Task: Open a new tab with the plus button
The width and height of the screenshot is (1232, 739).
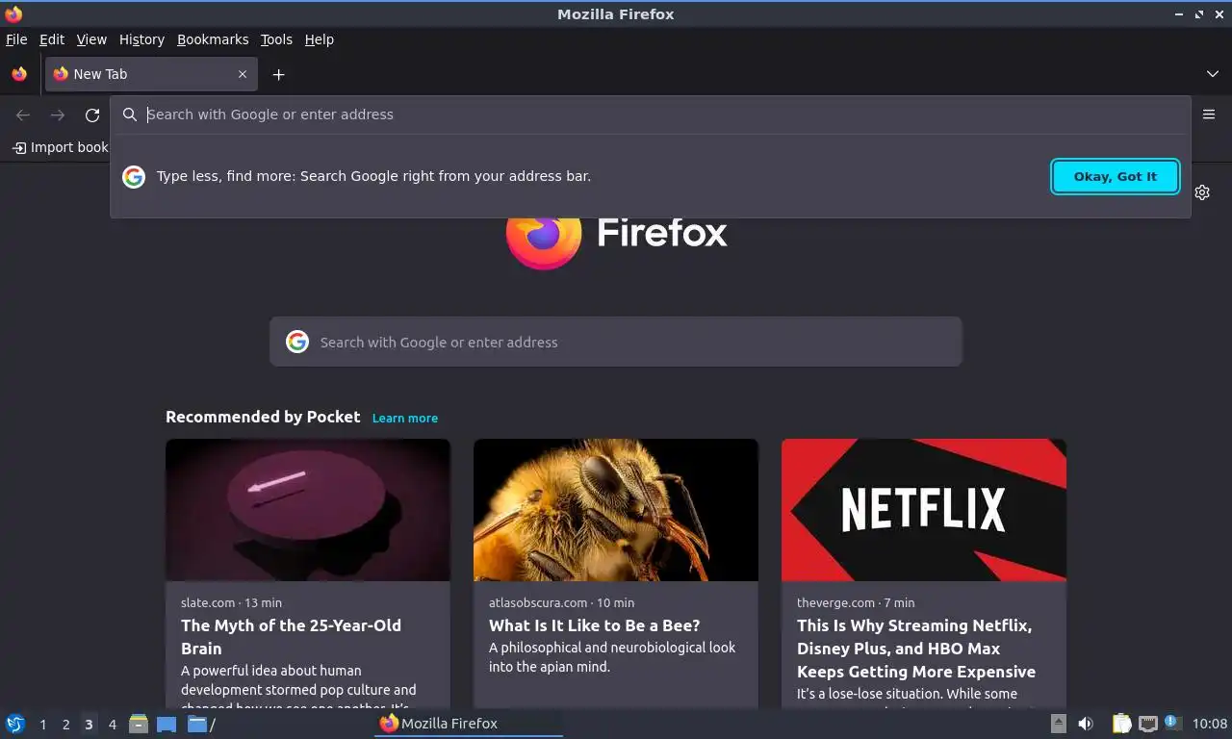Action: pyautogui.click(x=278, y=74)
